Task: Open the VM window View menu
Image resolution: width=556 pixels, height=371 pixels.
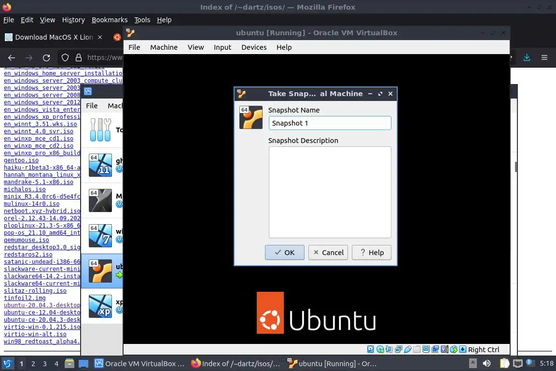Action: [x=196, y=47]
